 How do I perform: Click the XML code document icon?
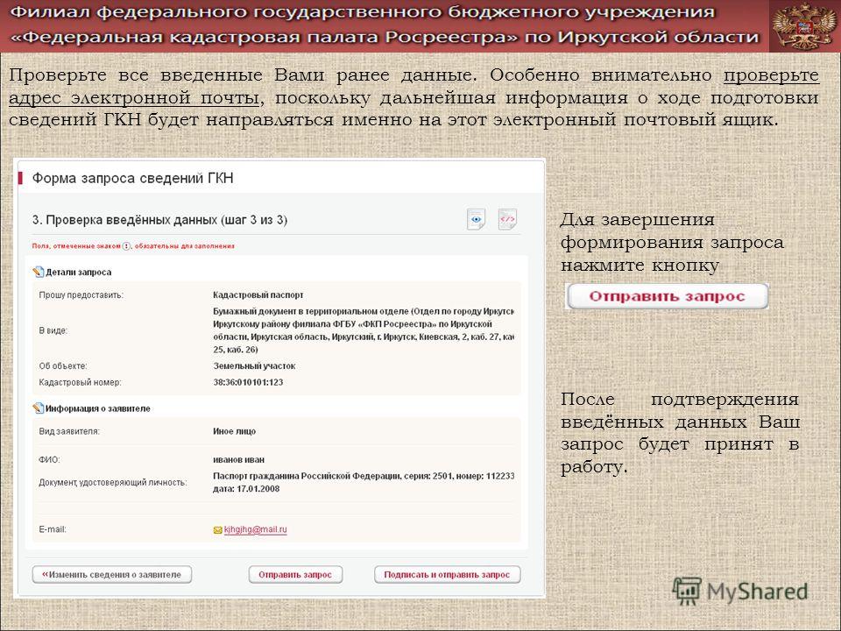click(507, 219)
